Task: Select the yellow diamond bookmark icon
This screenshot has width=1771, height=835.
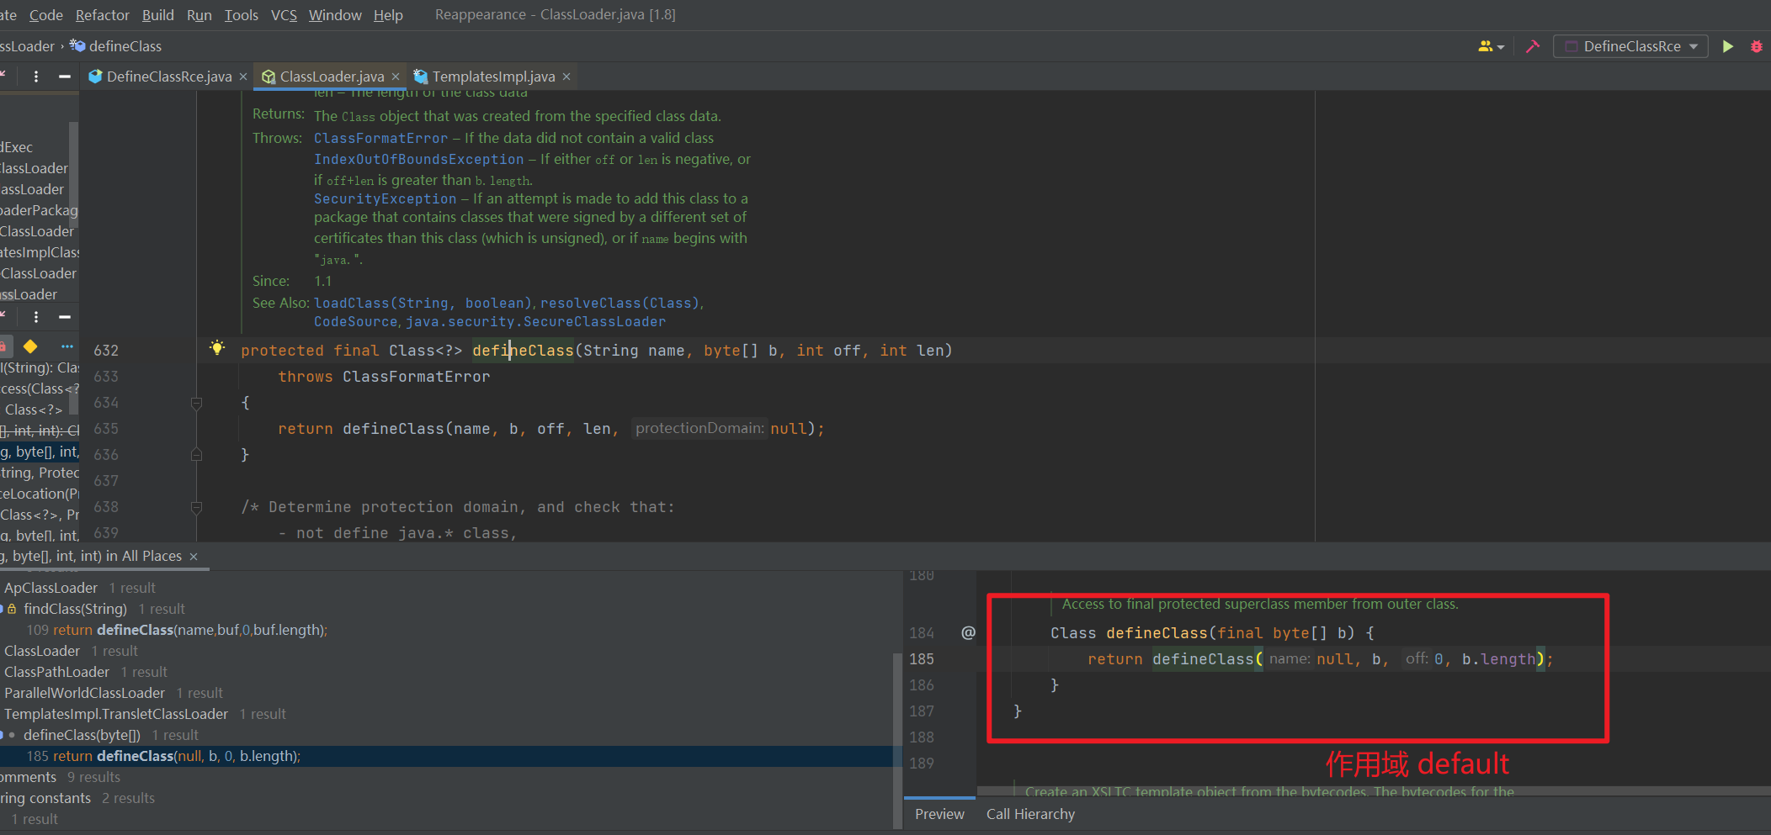Action: click(30, 346)
